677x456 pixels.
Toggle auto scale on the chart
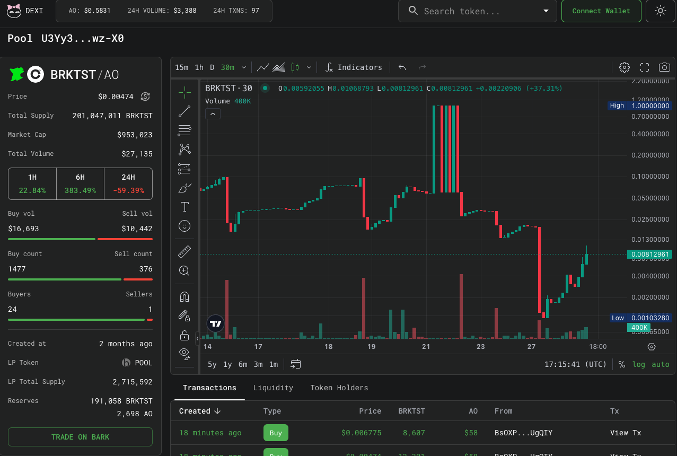(x=661, y=364)
